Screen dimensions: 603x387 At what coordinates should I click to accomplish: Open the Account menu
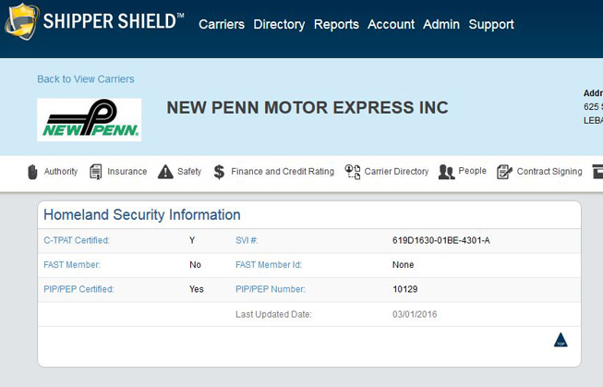391,25
